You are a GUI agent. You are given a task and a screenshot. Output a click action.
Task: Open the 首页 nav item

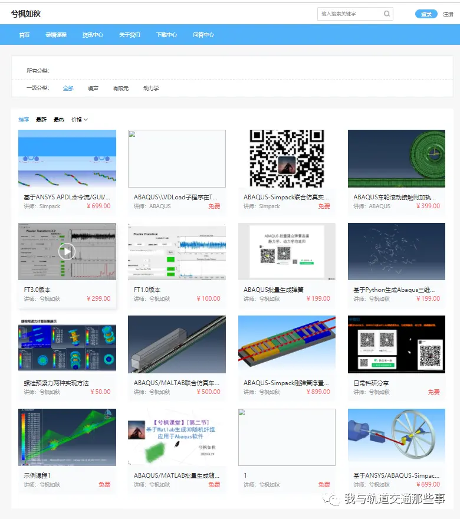pyautogui.click(x=24, y=35)
